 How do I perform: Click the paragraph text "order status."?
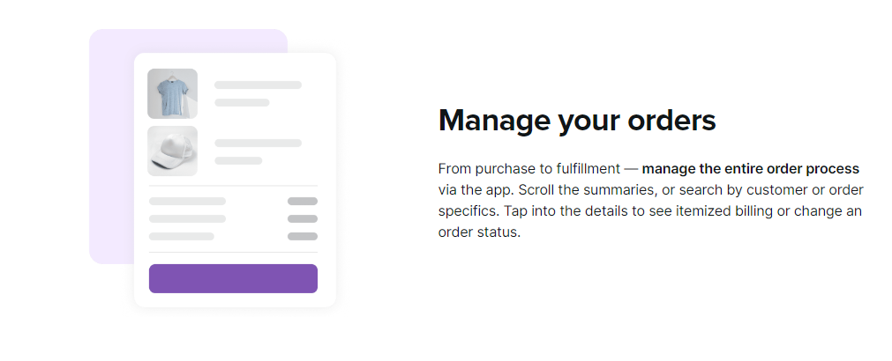(x=479, y=232)
